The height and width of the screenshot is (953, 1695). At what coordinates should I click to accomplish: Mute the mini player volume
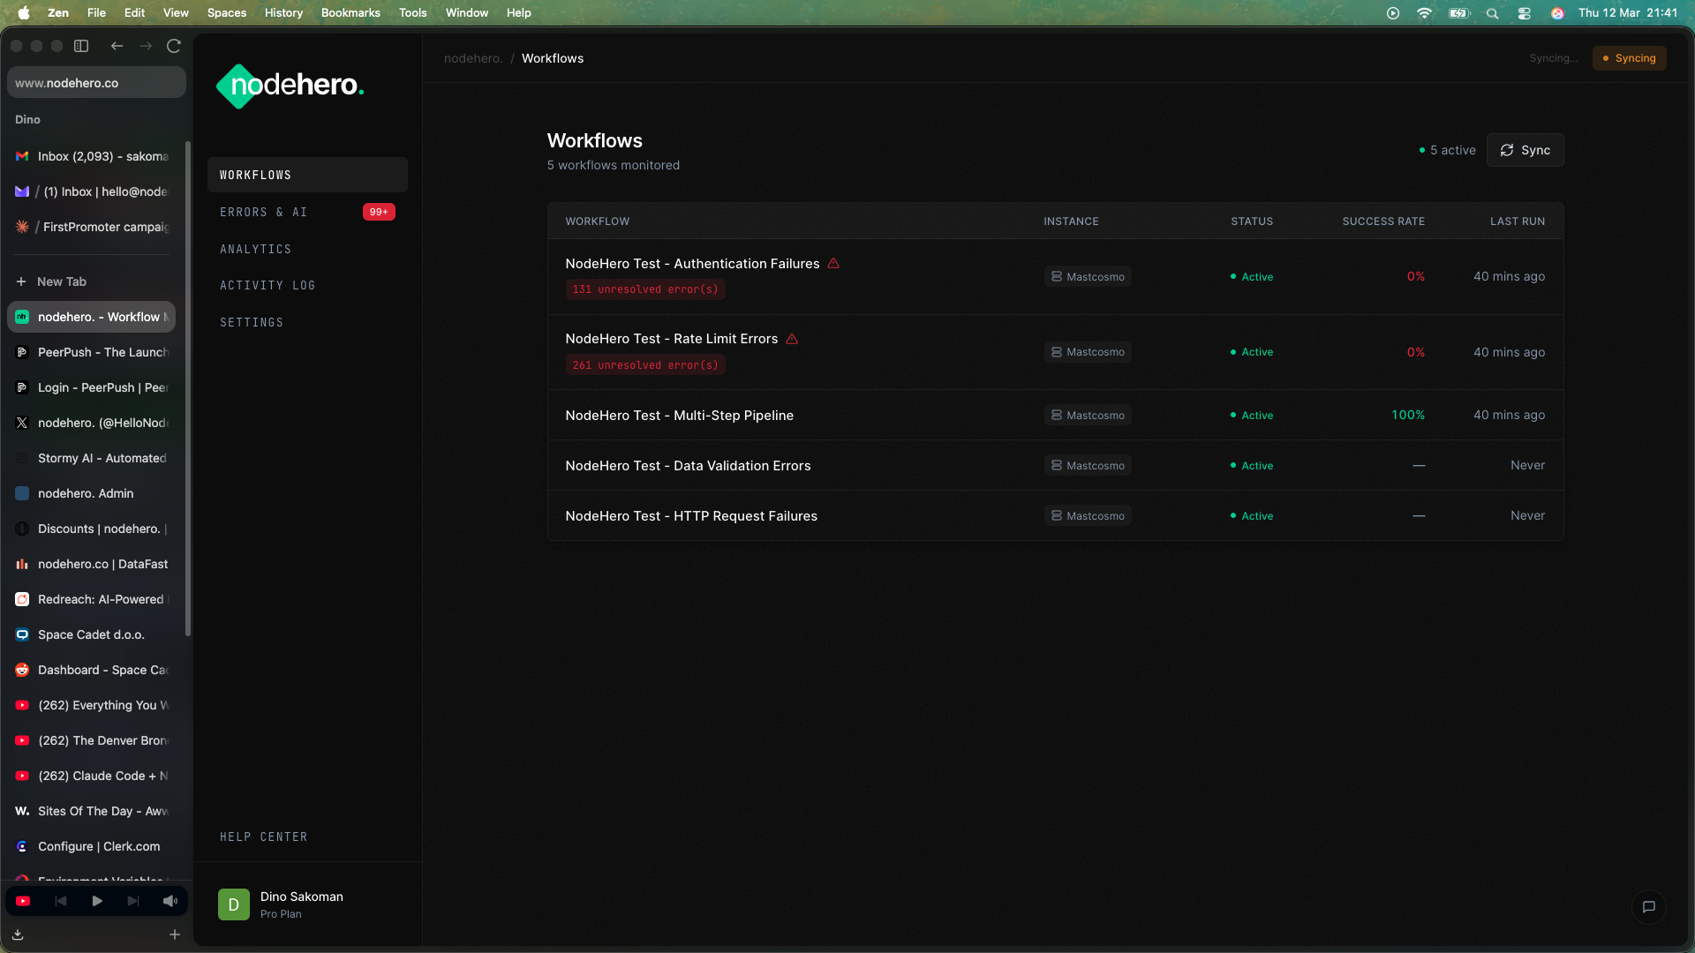pos(169,901)
